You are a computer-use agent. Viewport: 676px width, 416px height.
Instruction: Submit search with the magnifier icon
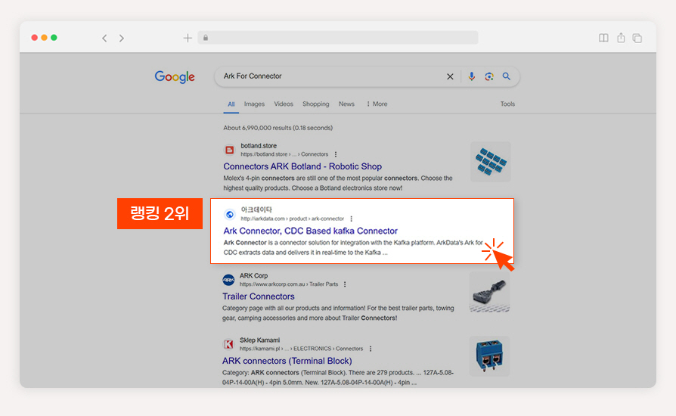click(507, 76)
